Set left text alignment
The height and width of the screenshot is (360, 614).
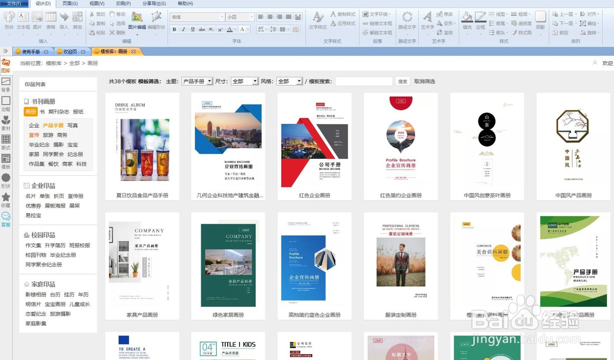point(261,17)
